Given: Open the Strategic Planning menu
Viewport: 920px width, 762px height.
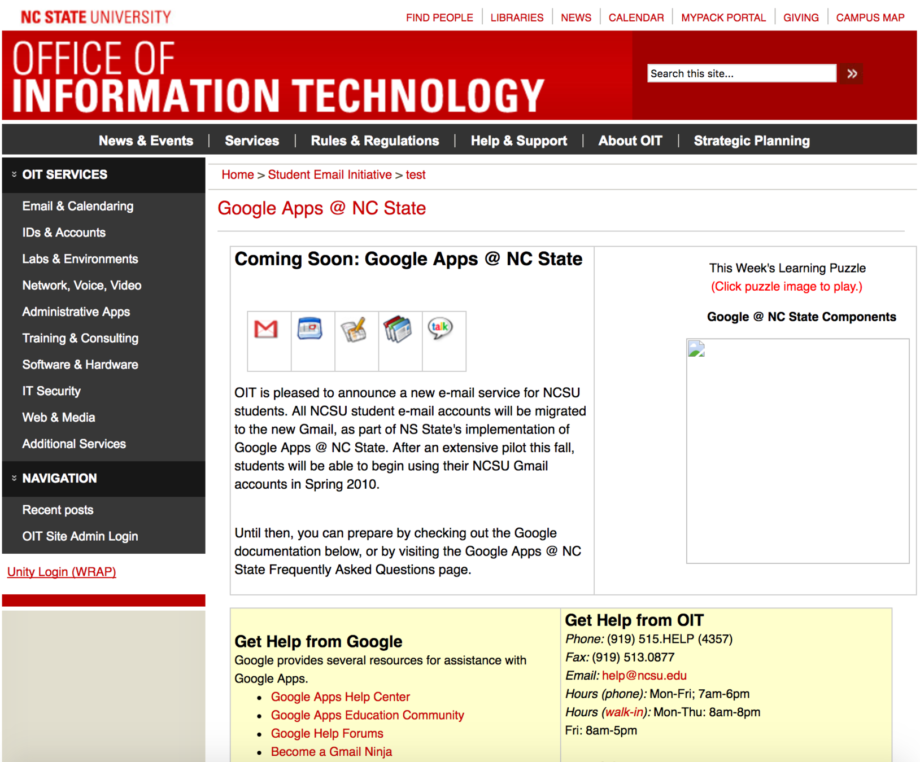Looking at the screenshot, I should click(752, 141).
